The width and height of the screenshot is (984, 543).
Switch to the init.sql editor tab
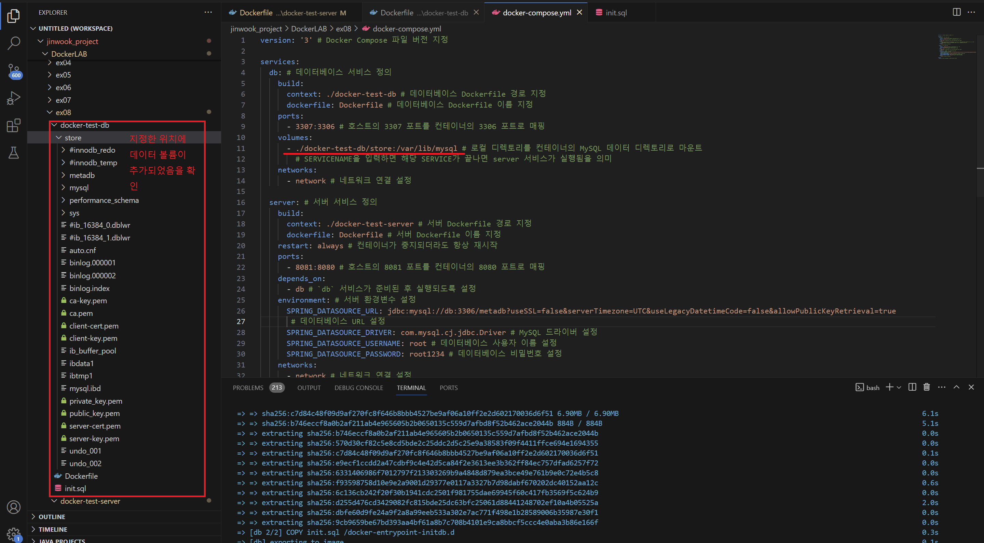pyautogui.click(x=615, y=13)
